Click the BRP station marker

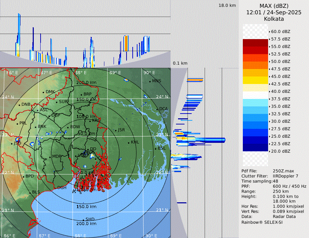[81, 95]
